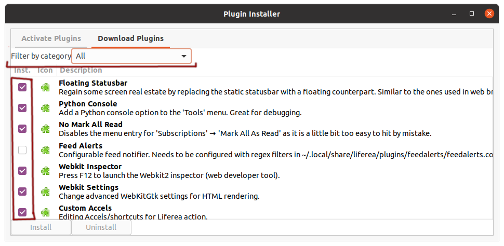Enable the Feed Alerts install checkbox
The height and width of the screenshot is (246, 504).
tap(22, 150)
